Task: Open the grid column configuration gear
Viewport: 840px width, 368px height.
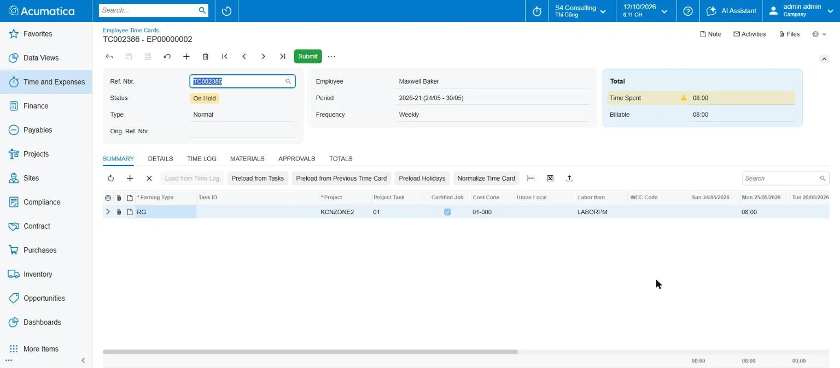Action: [x=108, y=198]
